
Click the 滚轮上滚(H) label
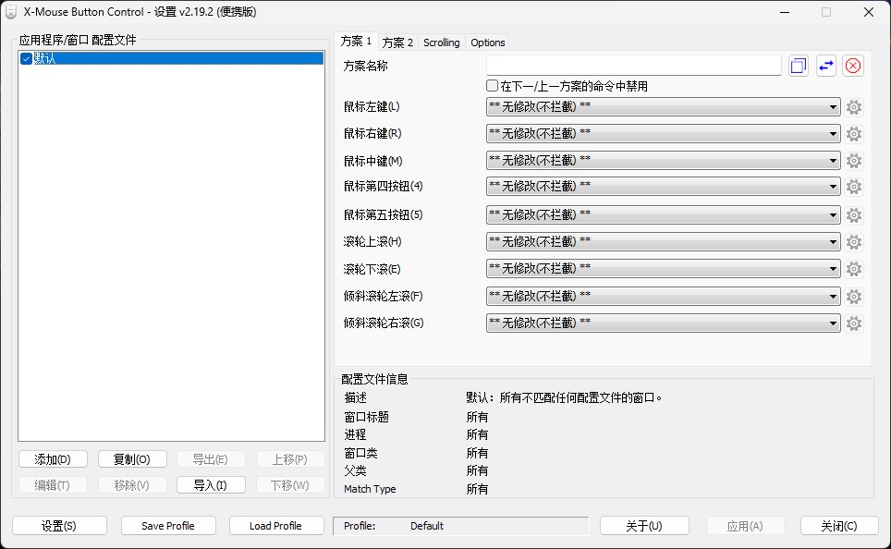point(372,241)
